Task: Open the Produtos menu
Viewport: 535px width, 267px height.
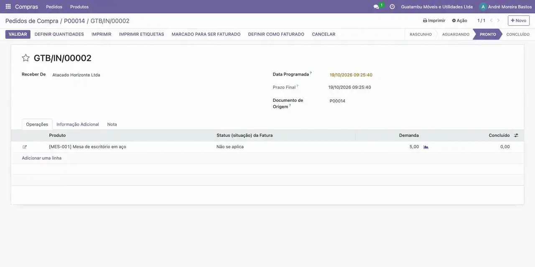Action: tap(79, 7)
